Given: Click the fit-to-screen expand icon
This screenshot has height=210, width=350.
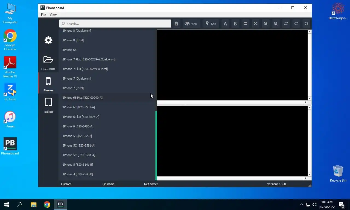Looking at the screenshot, I should tap(255, 24).
